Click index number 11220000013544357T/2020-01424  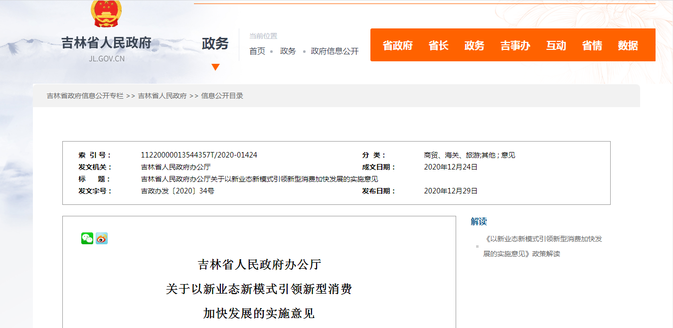[199, 155]
